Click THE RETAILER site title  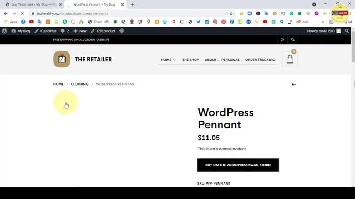[93, 59]
